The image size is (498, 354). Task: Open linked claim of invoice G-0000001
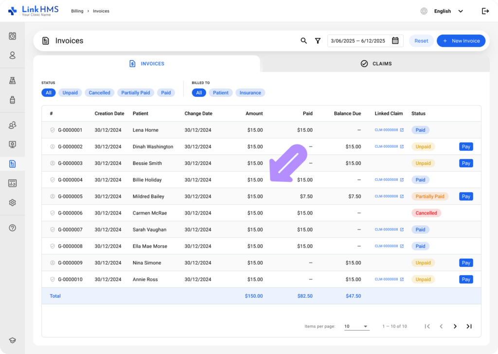pyautogui.click(x=389, y=130)
